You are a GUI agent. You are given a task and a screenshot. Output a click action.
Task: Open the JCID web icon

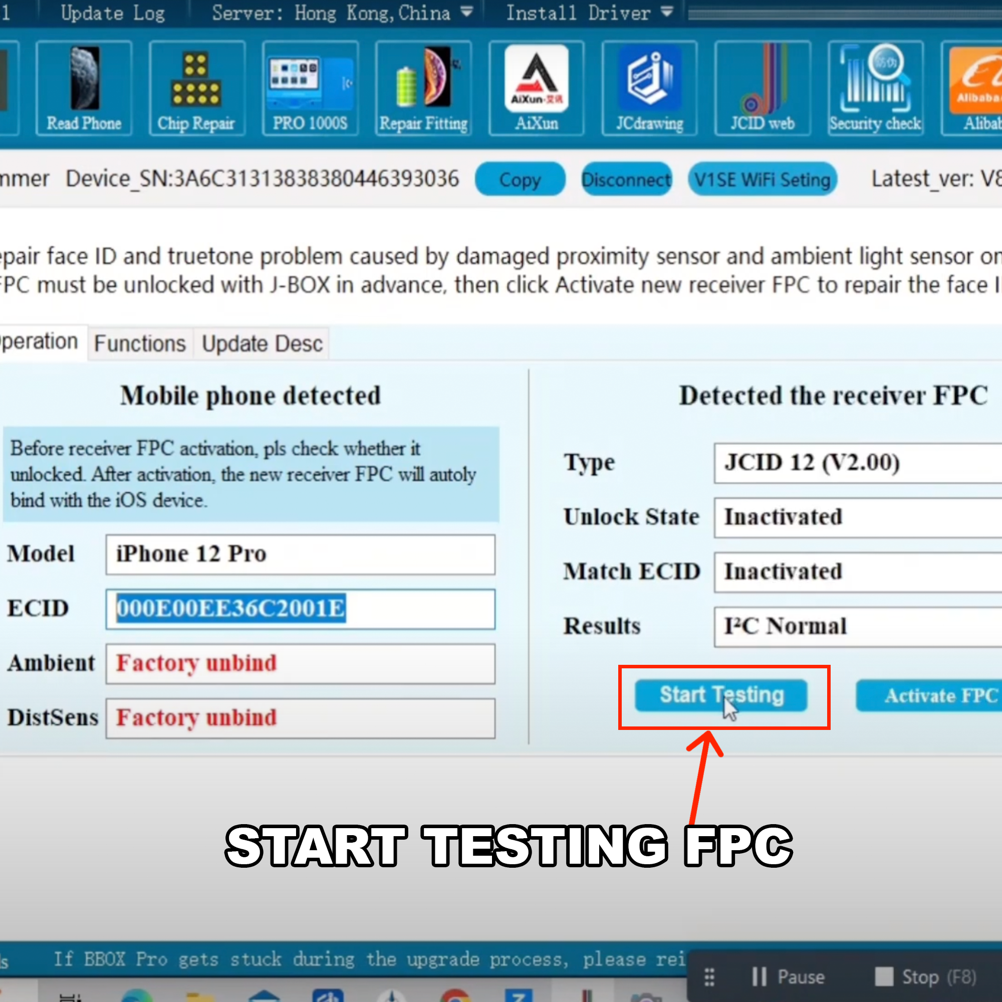pyautogui.click(x=763, y=88)
